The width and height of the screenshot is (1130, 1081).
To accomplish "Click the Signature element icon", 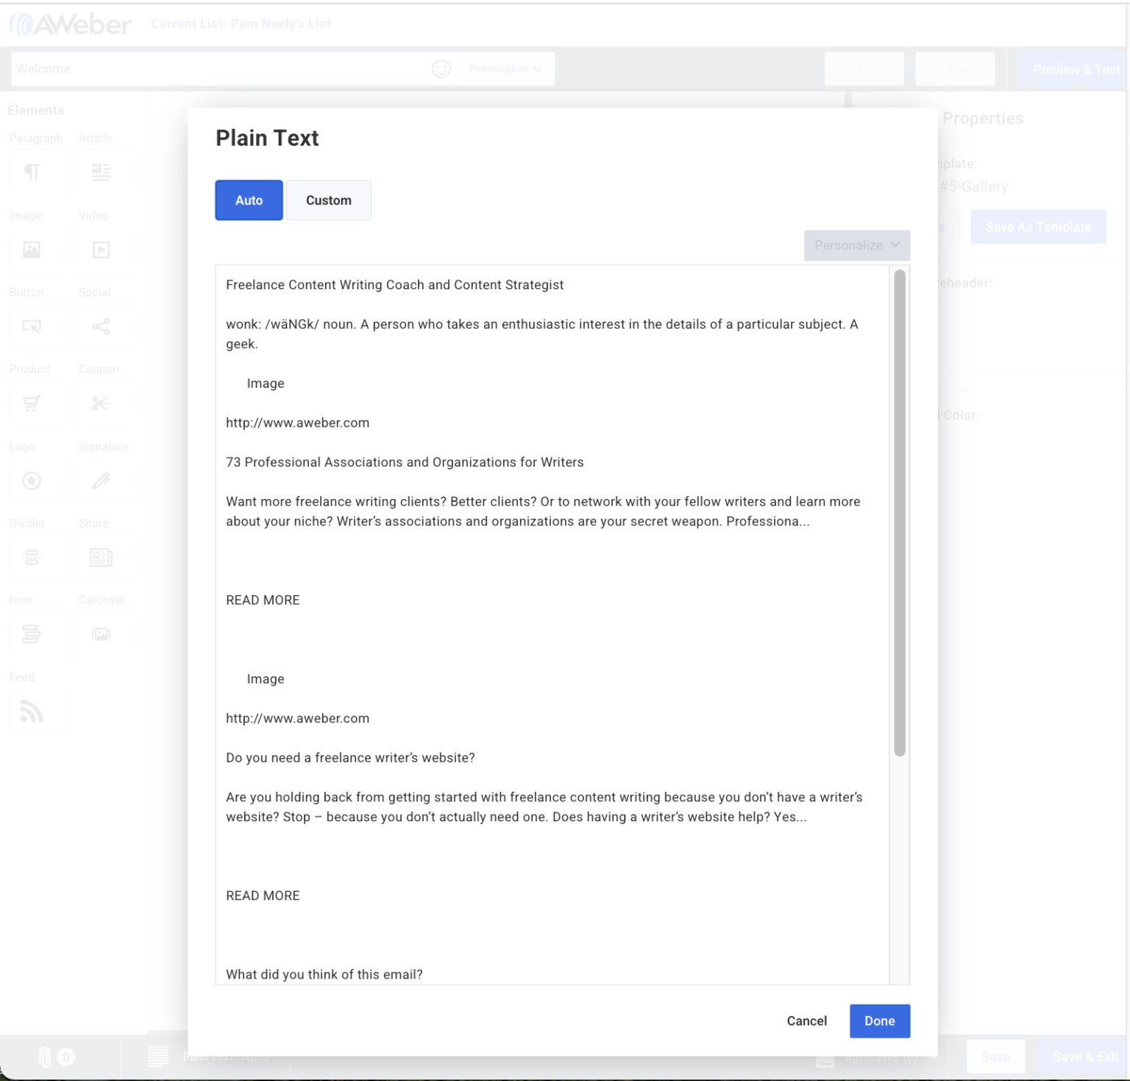I will (x=102, y=480).
